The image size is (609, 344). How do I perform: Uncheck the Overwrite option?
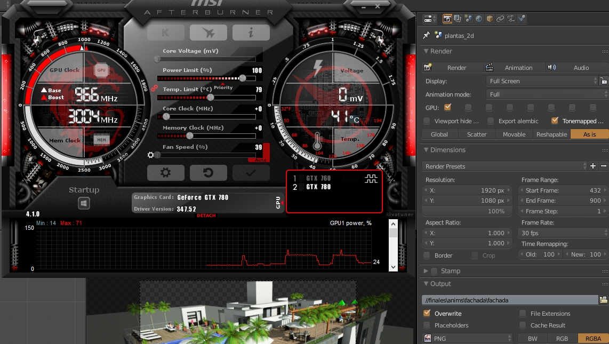[x=427, y=313]
